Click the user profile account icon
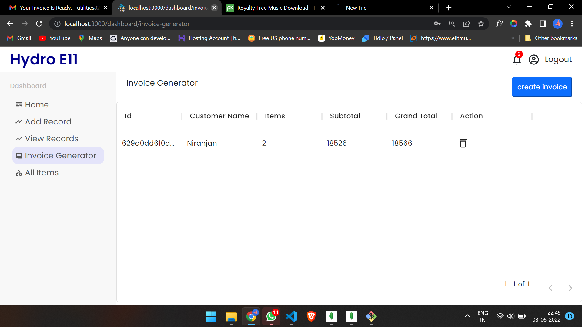The image size is (582, 327). (x=533, y=60)
